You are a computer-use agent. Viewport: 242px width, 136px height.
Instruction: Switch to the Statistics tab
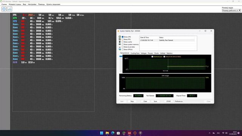point(169,53)
